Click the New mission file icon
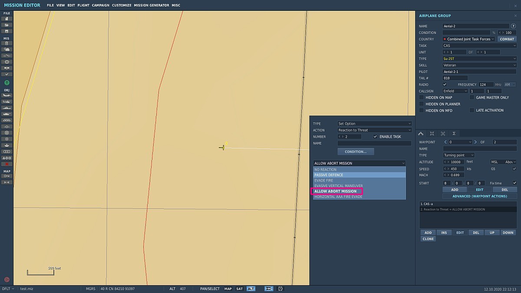The width and height of the screenshot is (521, 293). [x=7, y=19]
